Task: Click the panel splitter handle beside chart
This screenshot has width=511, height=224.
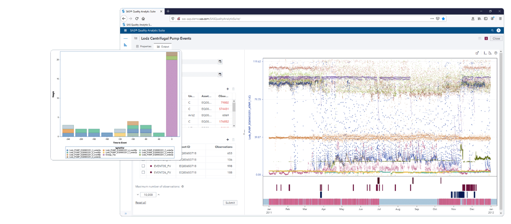Action: tap(244, 132)
